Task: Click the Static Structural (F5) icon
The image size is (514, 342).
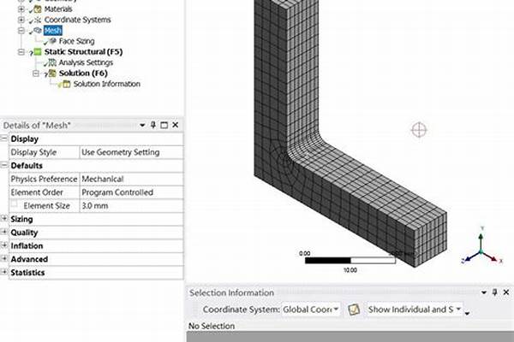Action: (37, 52)
